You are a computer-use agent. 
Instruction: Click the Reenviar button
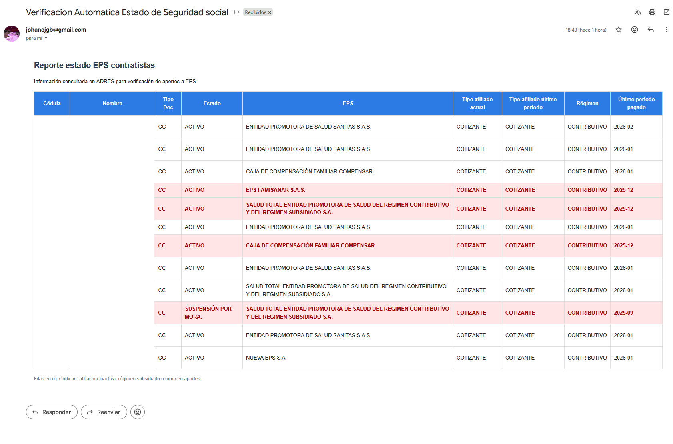[x=104, y=412]
